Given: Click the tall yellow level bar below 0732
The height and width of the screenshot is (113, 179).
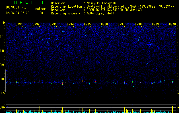Looking at the screenshot, I should coord(40,110).
